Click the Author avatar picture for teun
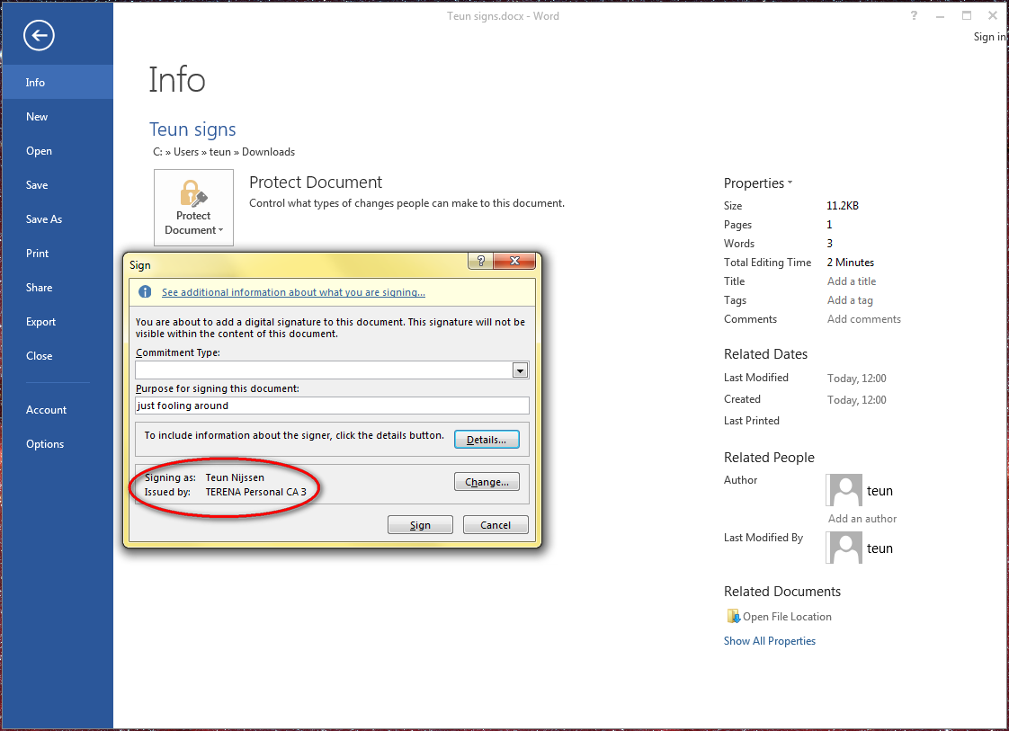 point(845,490)
